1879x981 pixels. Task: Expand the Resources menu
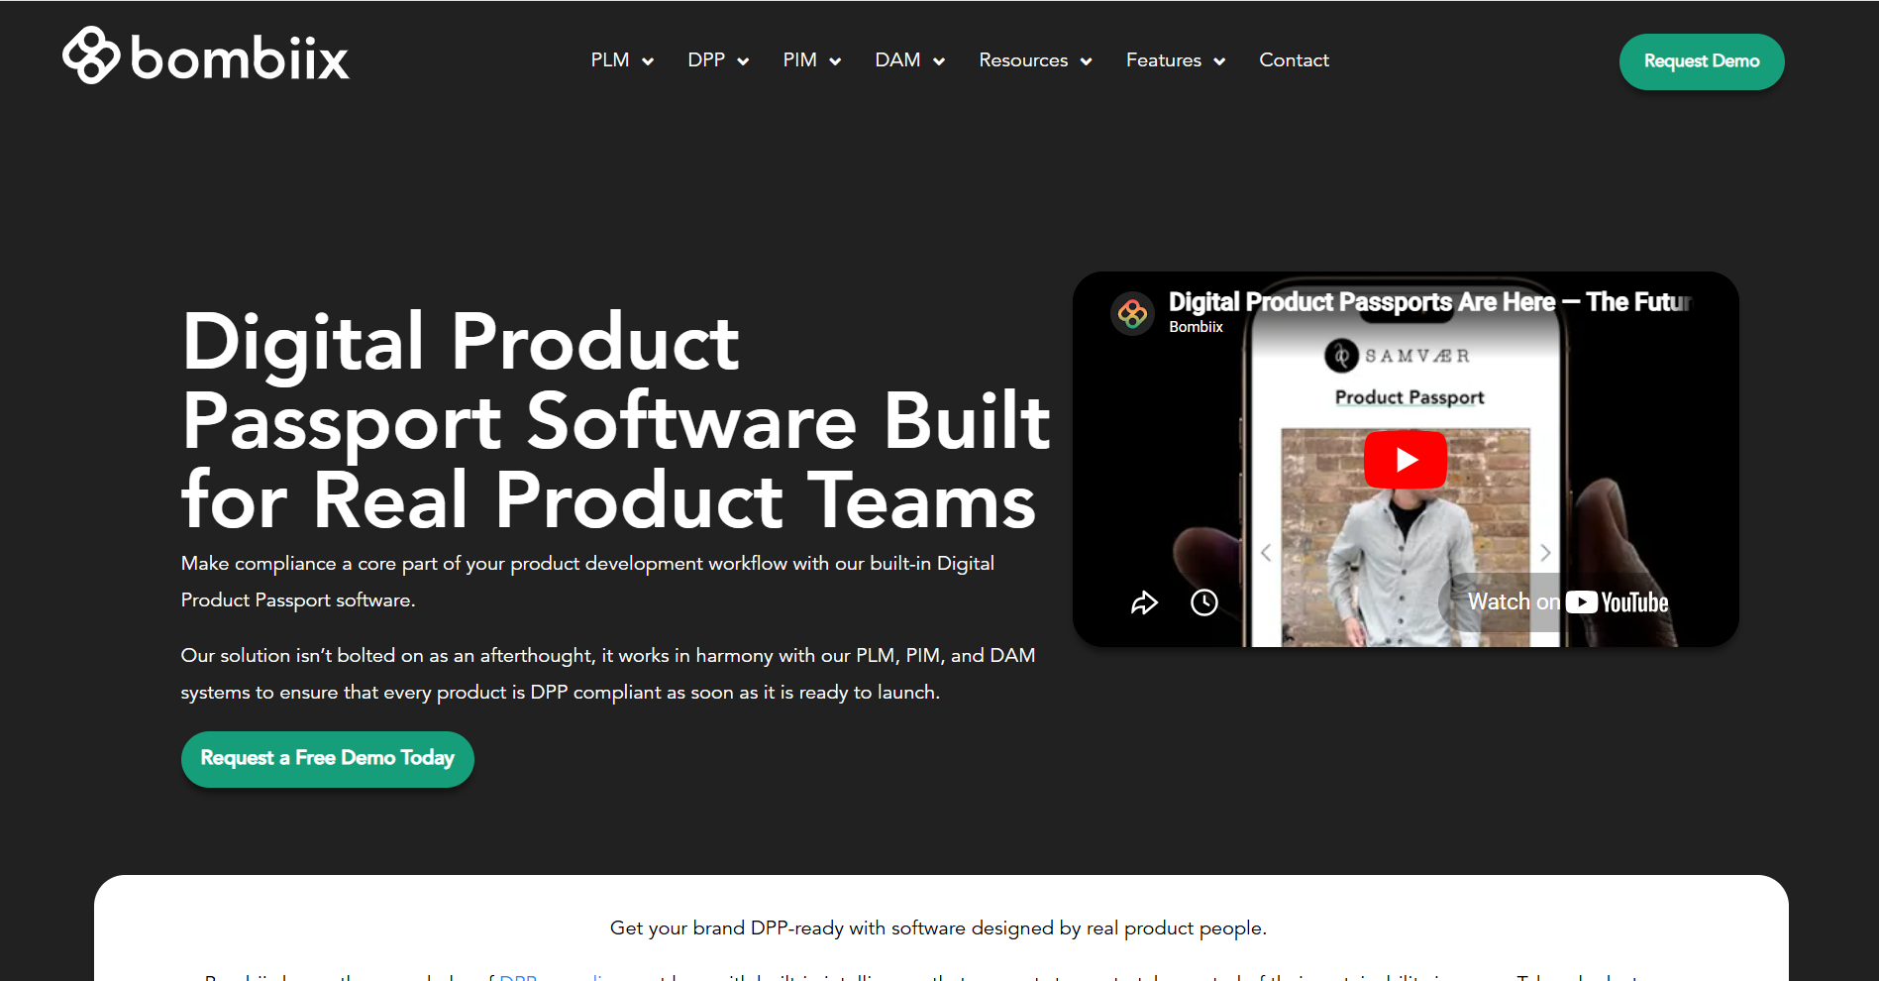(1036, 60)
